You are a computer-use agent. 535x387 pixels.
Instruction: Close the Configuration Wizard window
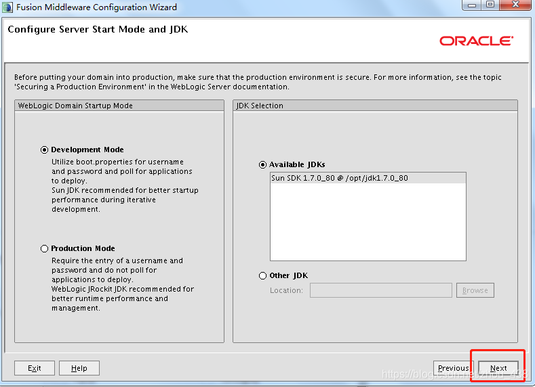pos(515,5)
